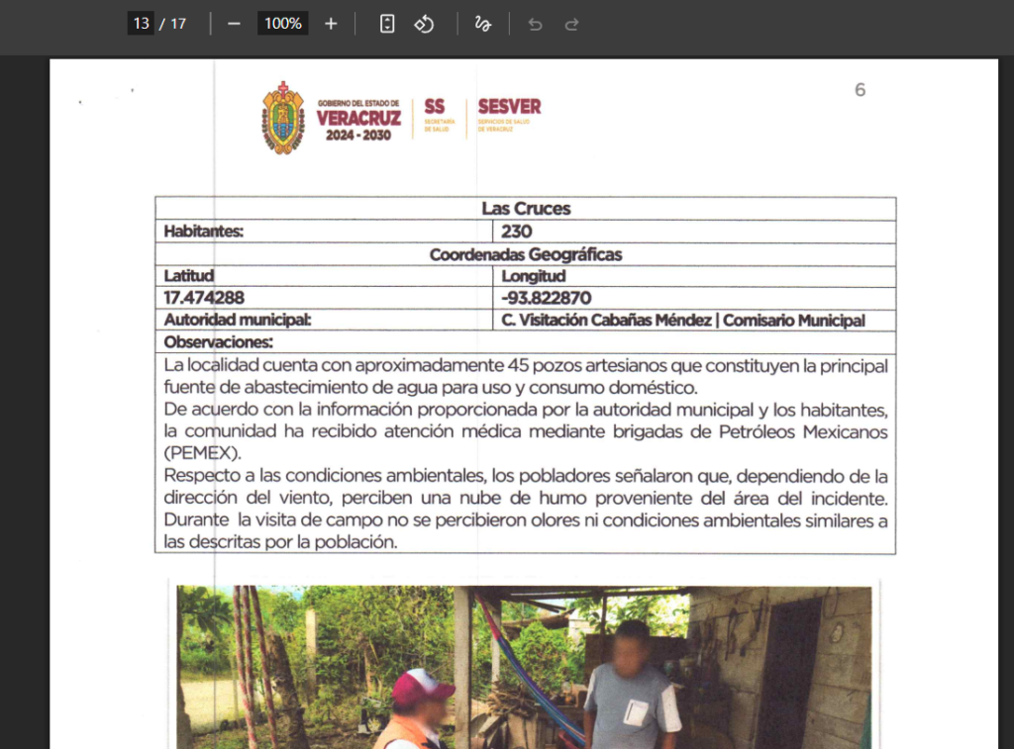Click the line starting 'fuente de abastecimiento'

pos(431,388)
